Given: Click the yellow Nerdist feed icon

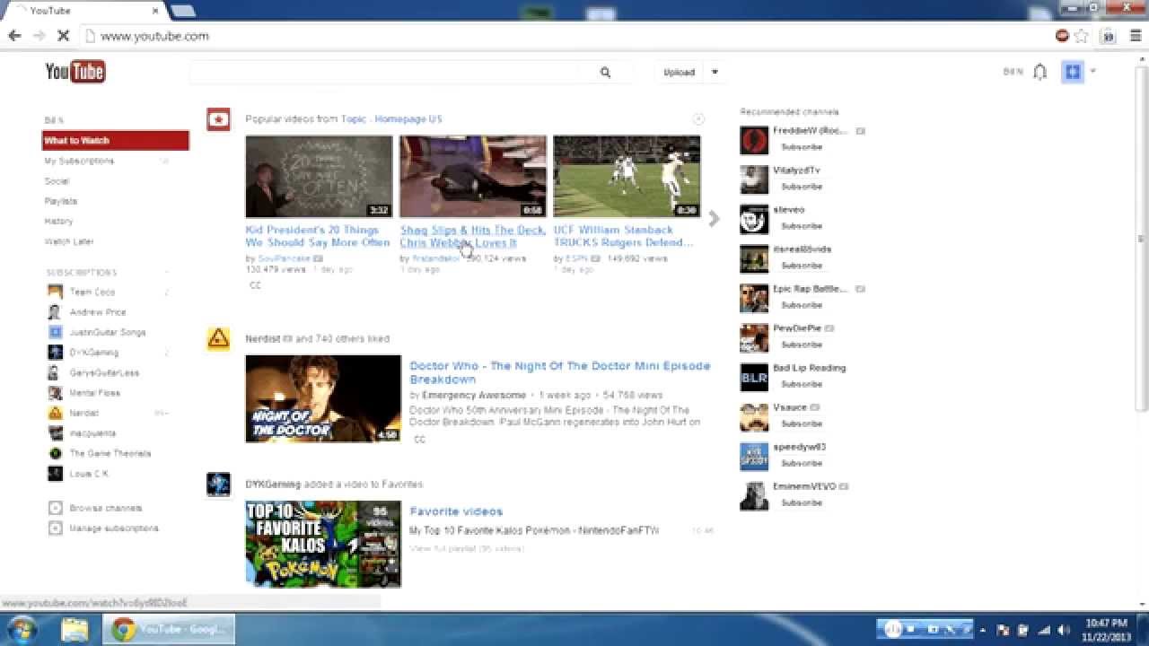Looking at the screenshot, I should [x=218, y=338].
